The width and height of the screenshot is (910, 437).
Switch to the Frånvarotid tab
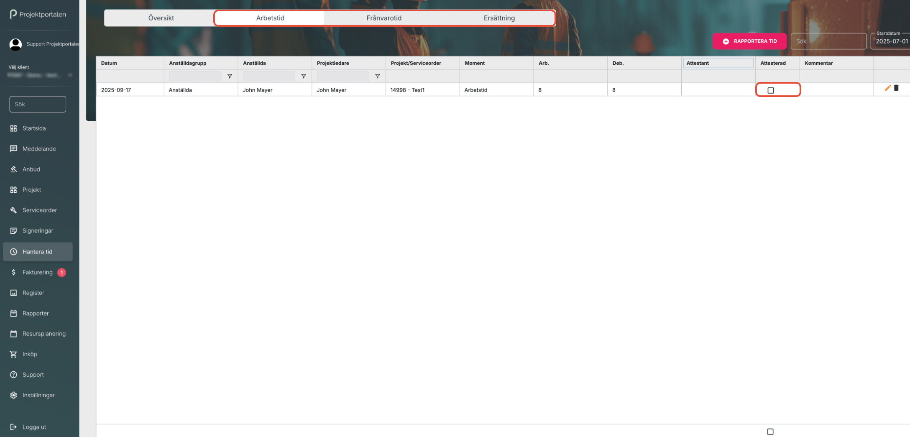point(384,18)
